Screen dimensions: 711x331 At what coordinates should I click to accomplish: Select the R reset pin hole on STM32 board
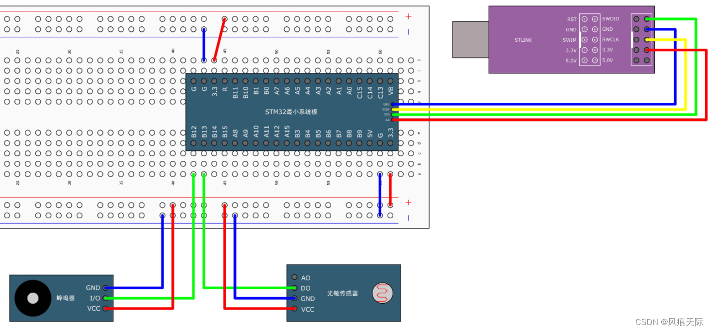point(225,81)
